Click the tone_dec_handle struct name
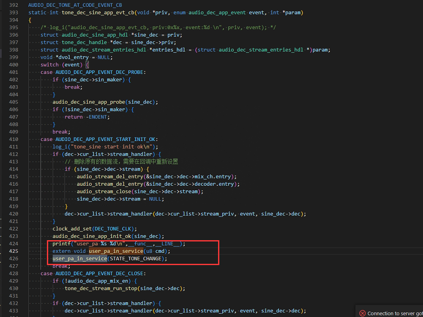Screen dimensions: 423x317 (84, 42)
